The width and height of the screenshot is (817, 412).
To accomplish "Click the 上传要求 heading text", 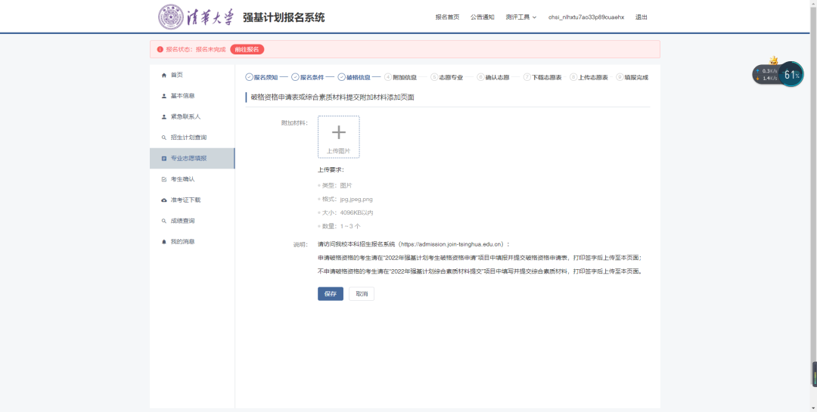I will [331, 170].
